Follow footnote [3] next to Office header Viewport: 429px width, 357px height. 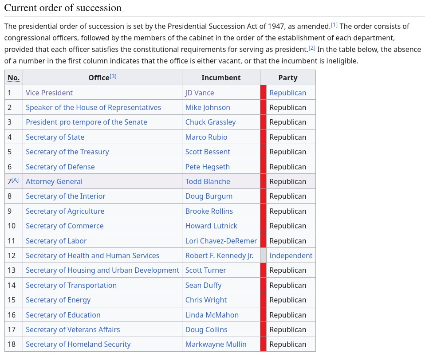(113, 76)
